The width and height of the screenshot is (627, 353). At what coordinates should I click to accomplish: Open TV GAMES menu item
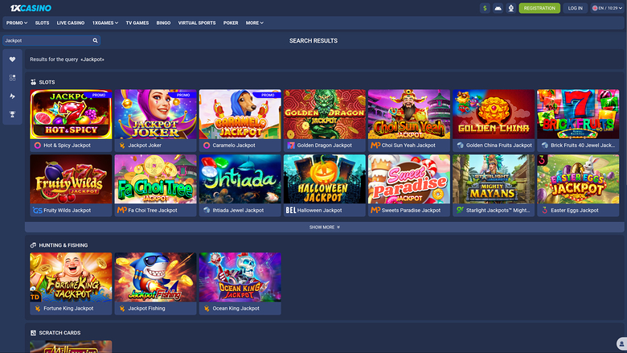click(137, 23)
